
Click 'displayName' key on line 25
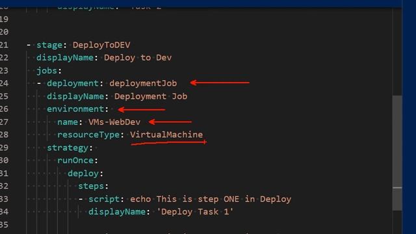75,96
